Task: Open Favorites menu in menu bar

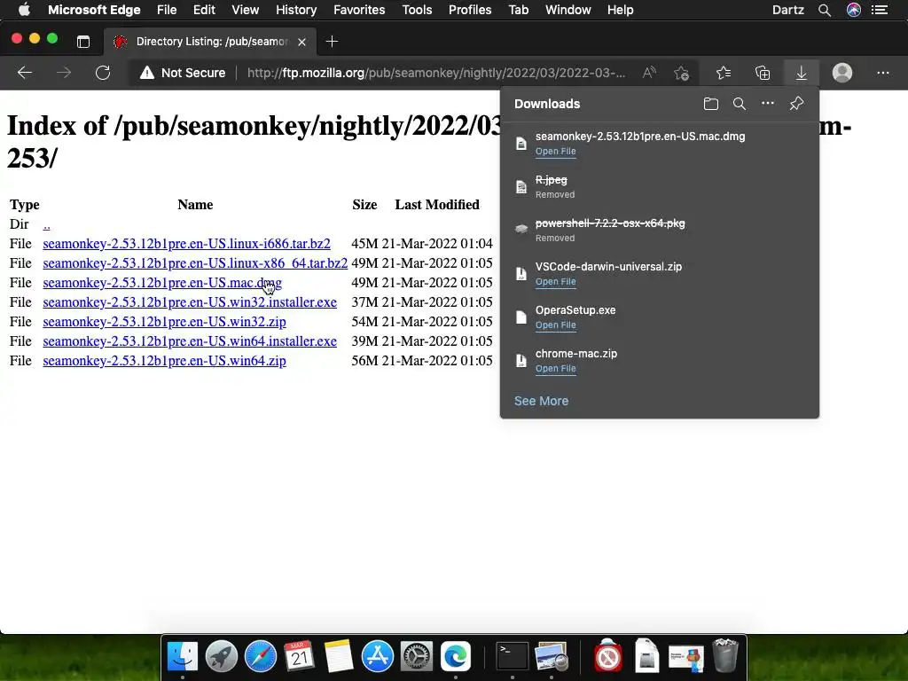Action: [359, 10]
